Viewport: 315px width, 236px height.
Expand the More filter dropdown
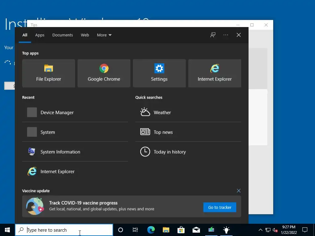[104, 35]
